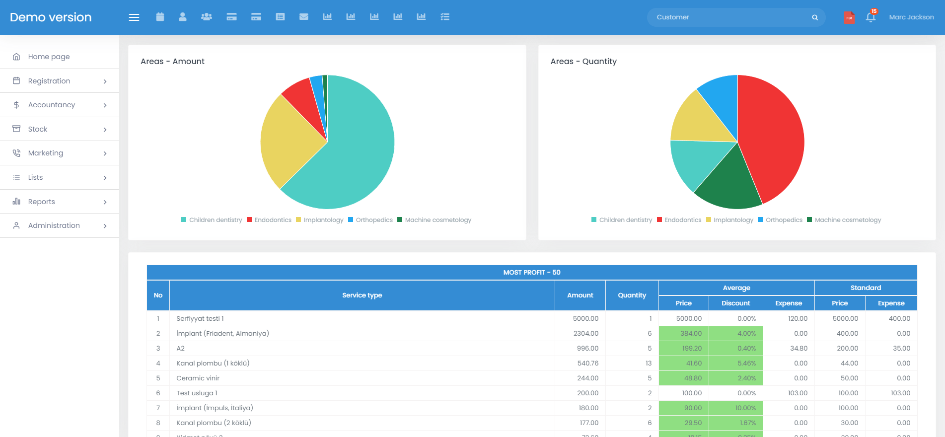
Task: Open the calendar icon in top toolbar
Action: pos(160,17)
